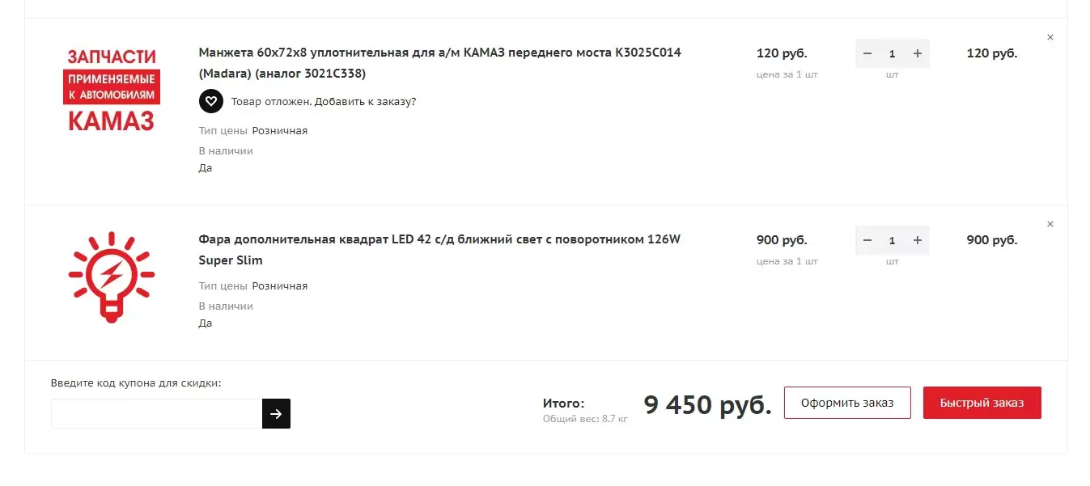Click the heart icon for postponed item
The height and width of the screenshot is (486, 1090).
[x=210, y=101]
